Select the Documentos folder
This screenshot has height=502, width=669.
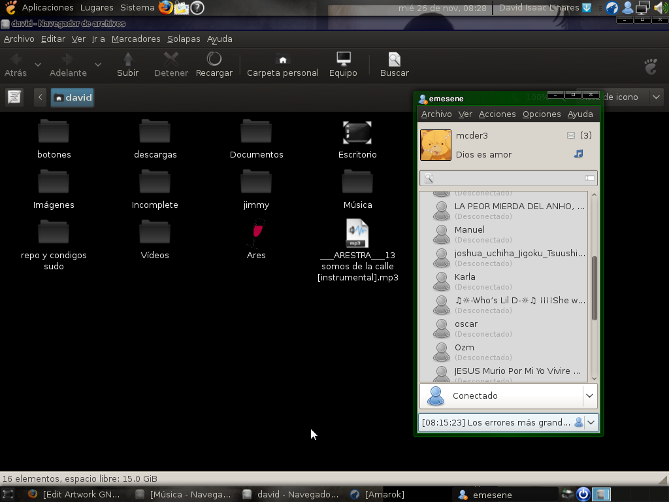click(256, 140)
